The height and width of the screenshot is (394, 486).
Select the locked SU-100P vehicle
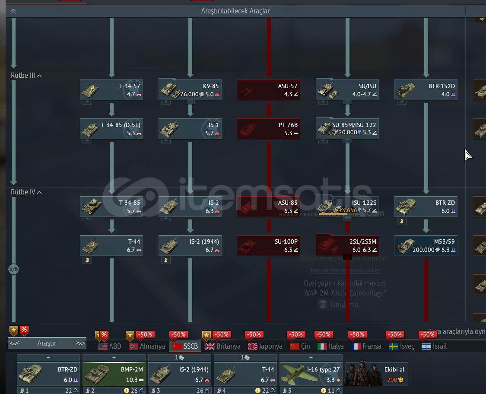pyautogui.click(x=269, y=245)
